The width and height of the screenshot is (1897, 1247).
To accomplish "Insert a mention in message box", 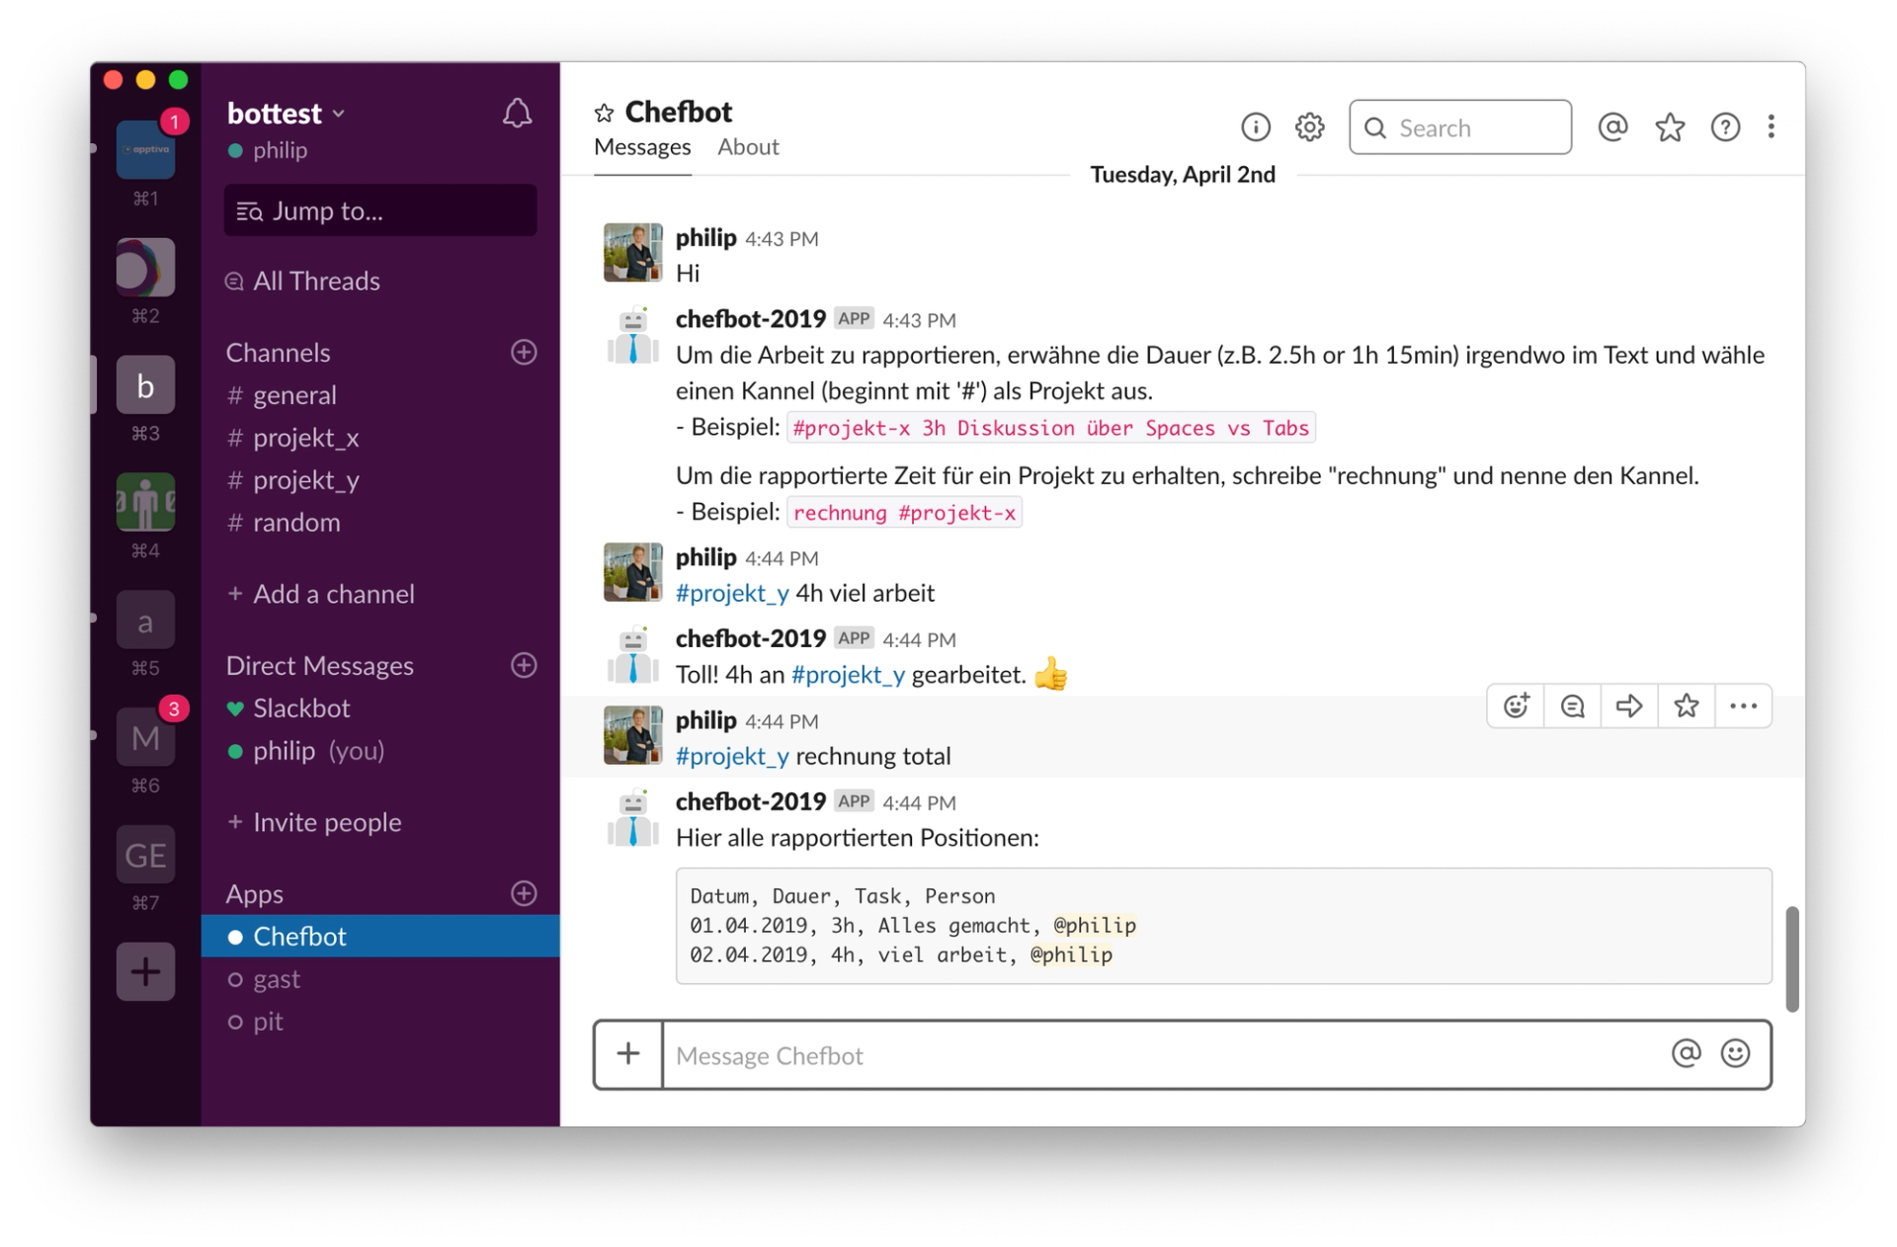I will [x=1686, y=1054].
